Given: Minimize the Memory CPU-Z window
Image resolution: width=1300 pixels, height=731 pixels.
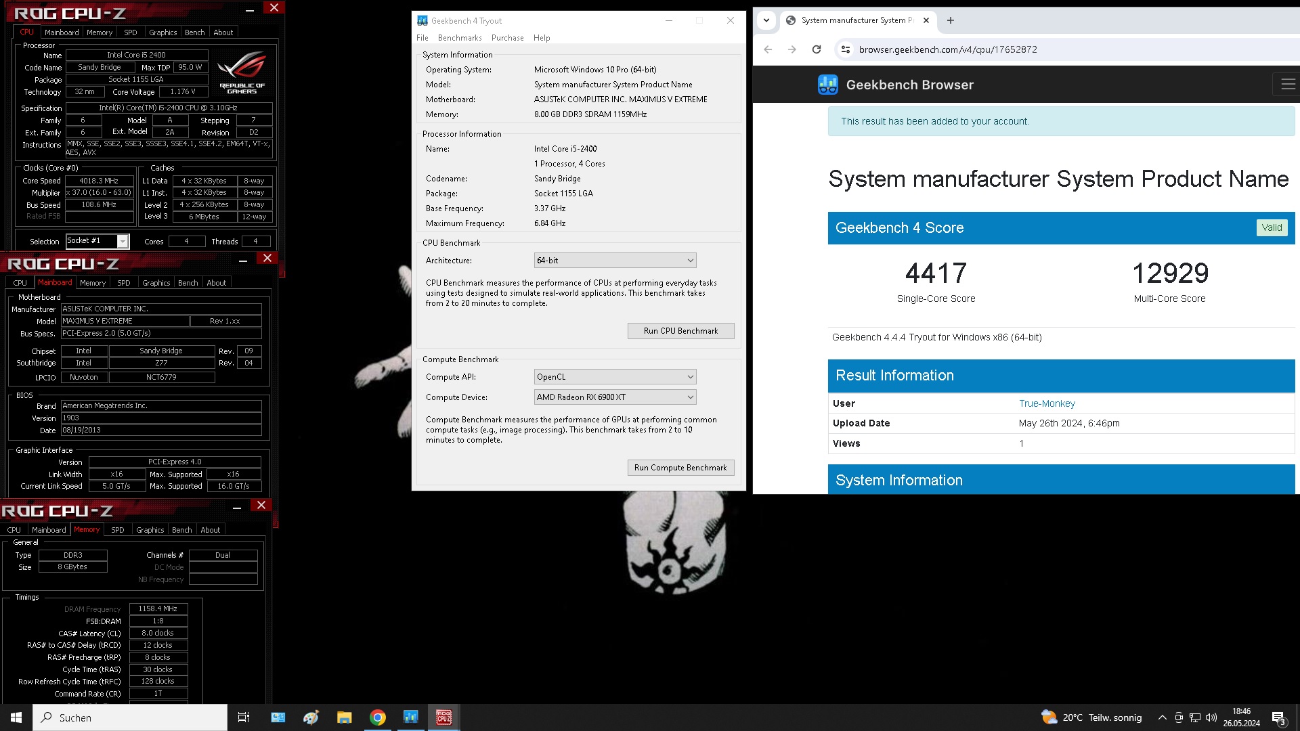Looking at the screenshot, I should (237, 508).
